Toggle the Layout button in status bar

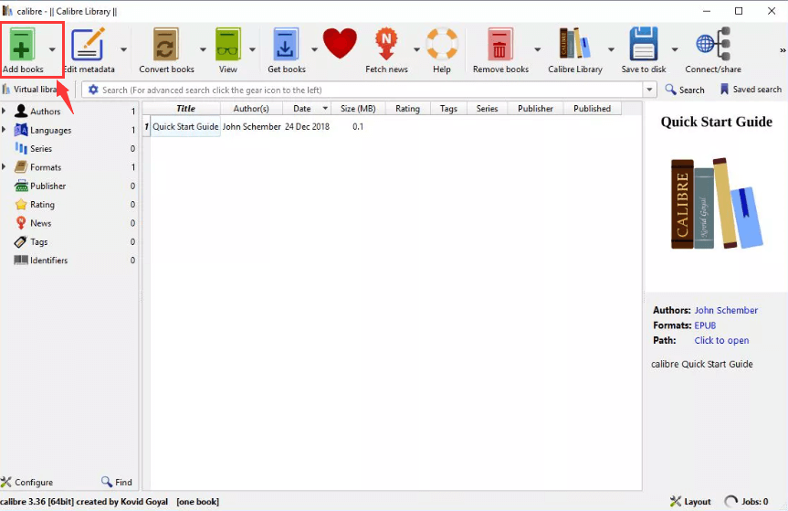pyautogui.click(x=690, y=502)
